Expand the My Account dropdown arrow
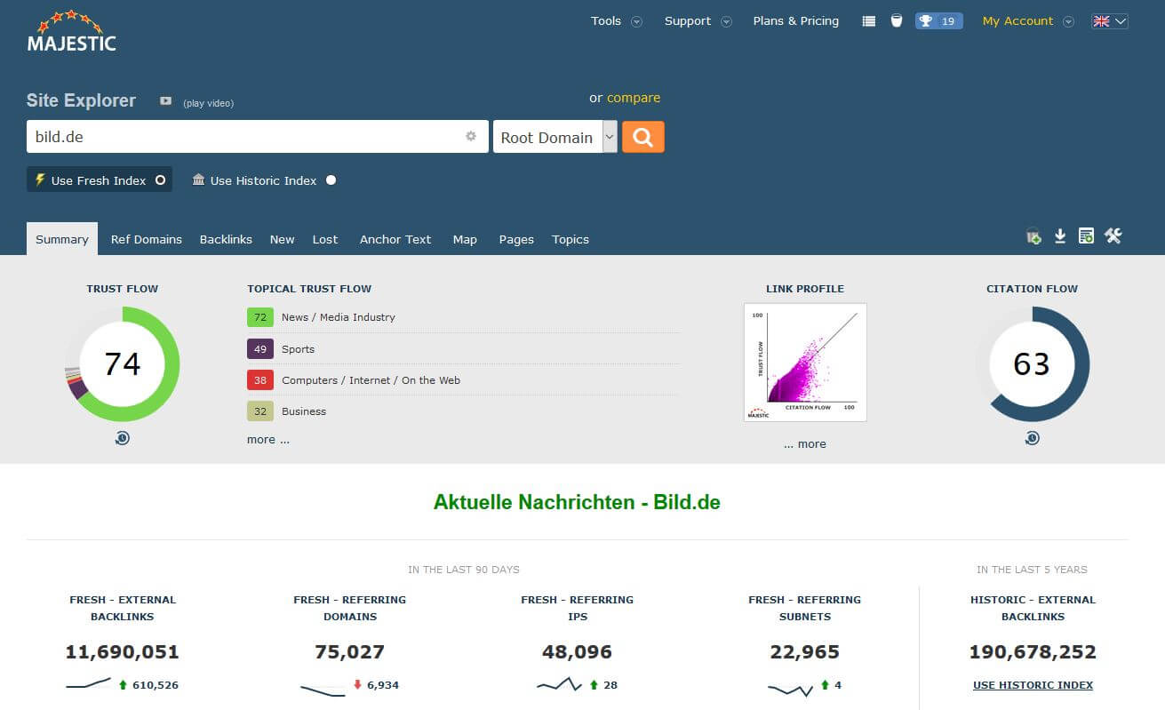The height and width of the screenshot is (710, 1165). point(1068,22)
